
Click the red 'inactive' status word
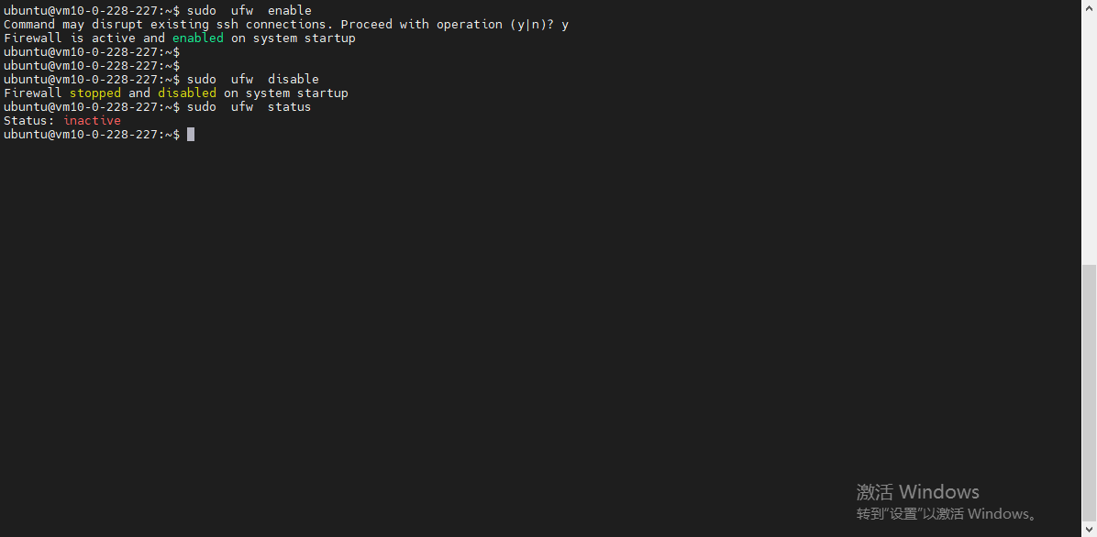click(92, 121)
